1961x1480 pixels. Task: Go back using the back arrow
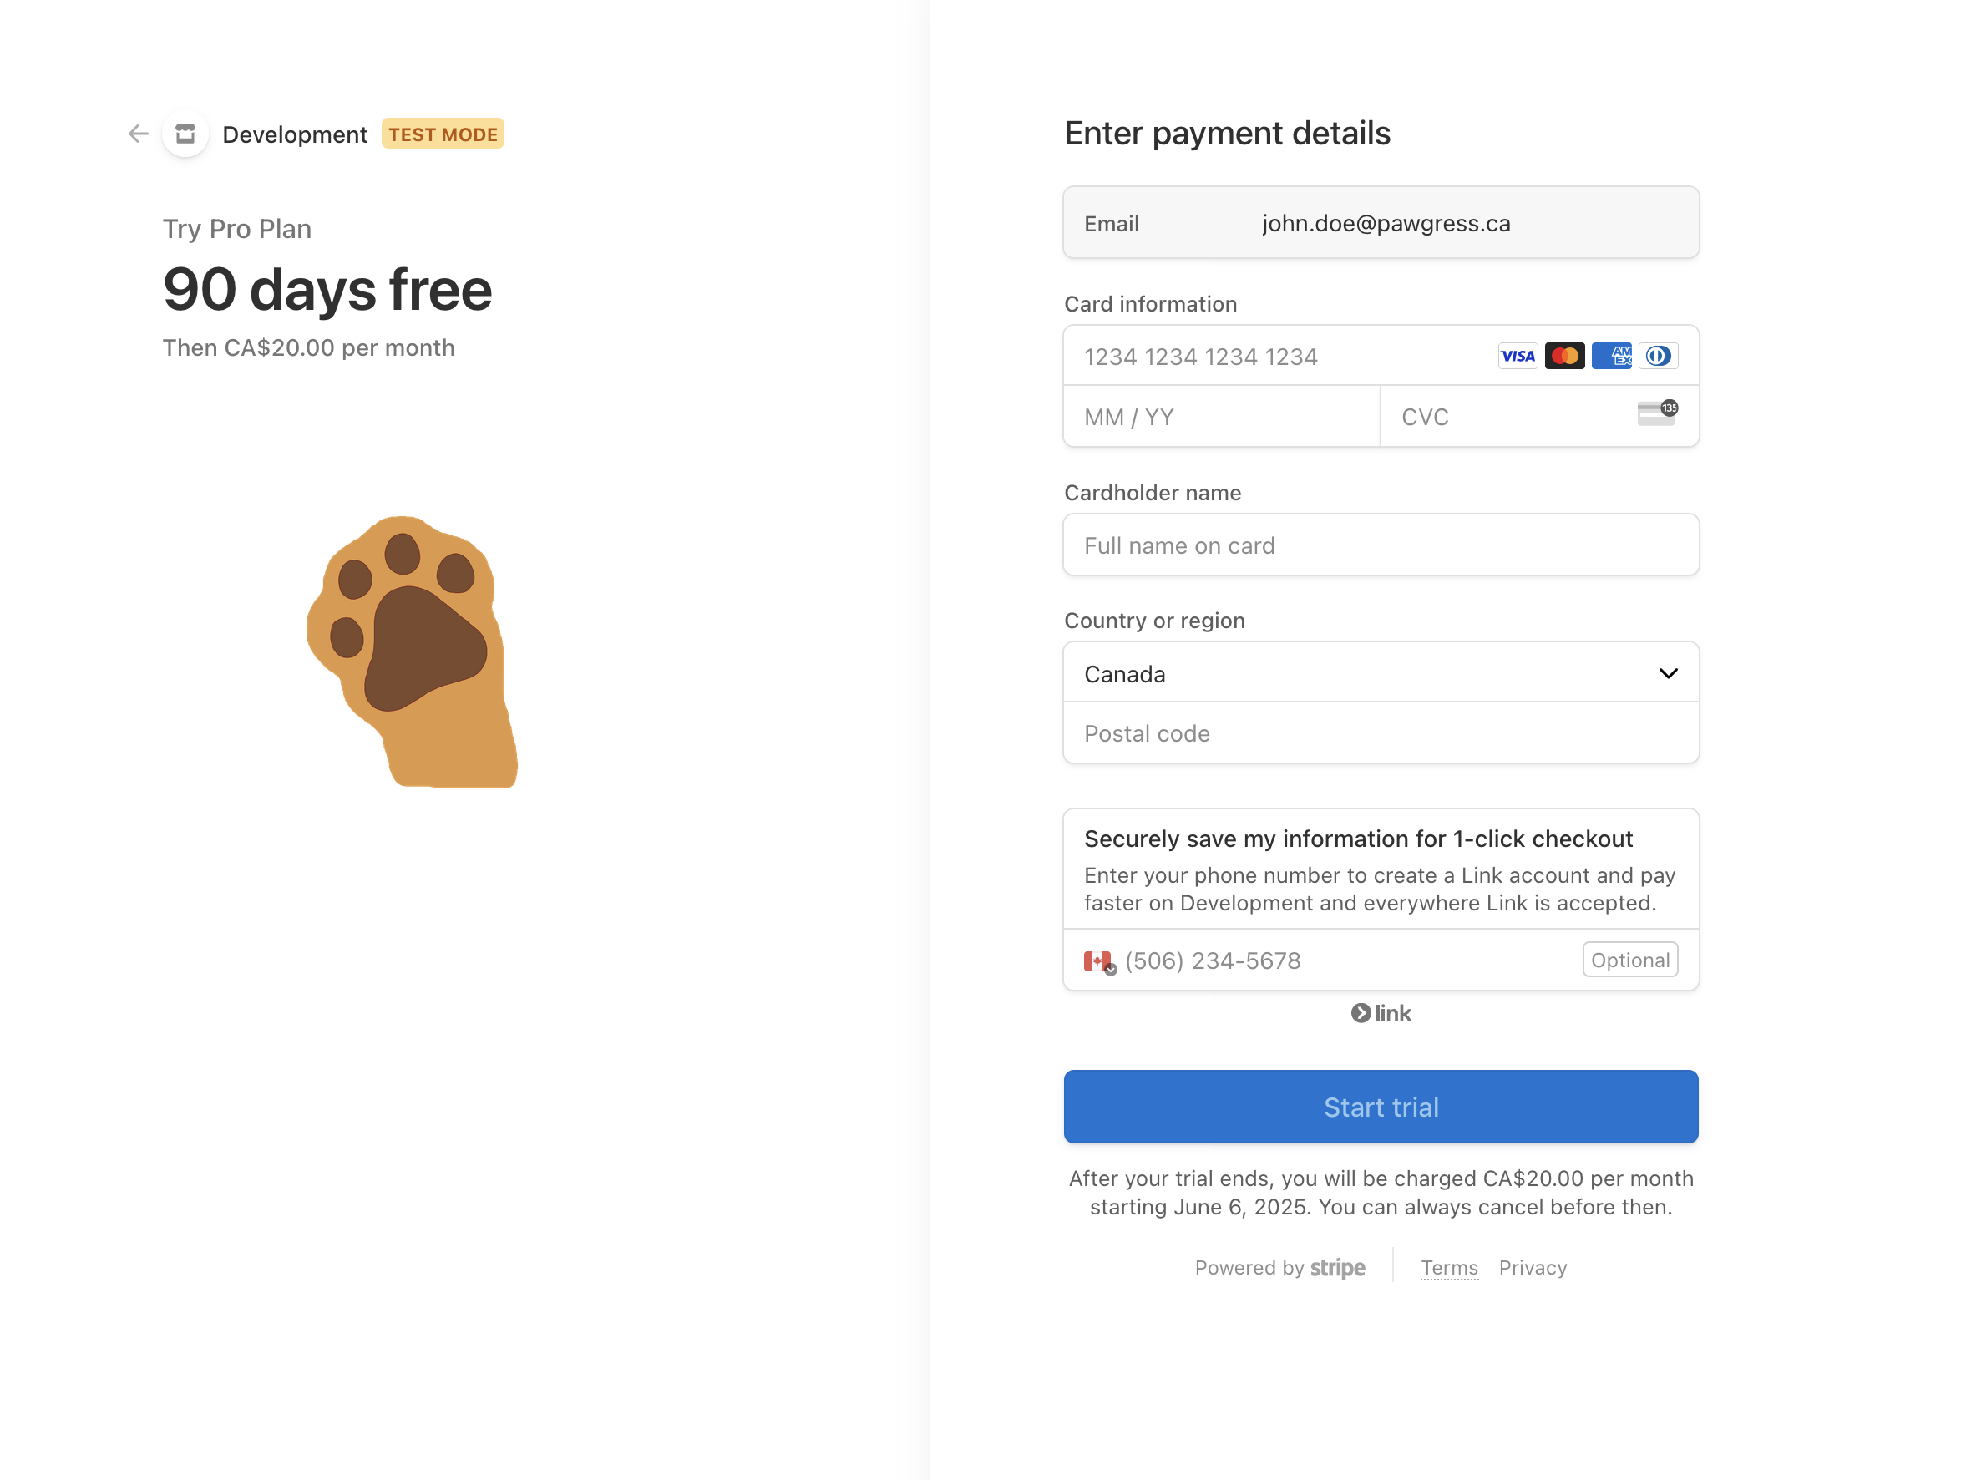139,134
